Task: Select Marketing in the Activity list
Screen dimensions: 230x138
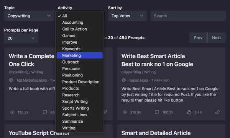Action: click(x=80, y=55)
